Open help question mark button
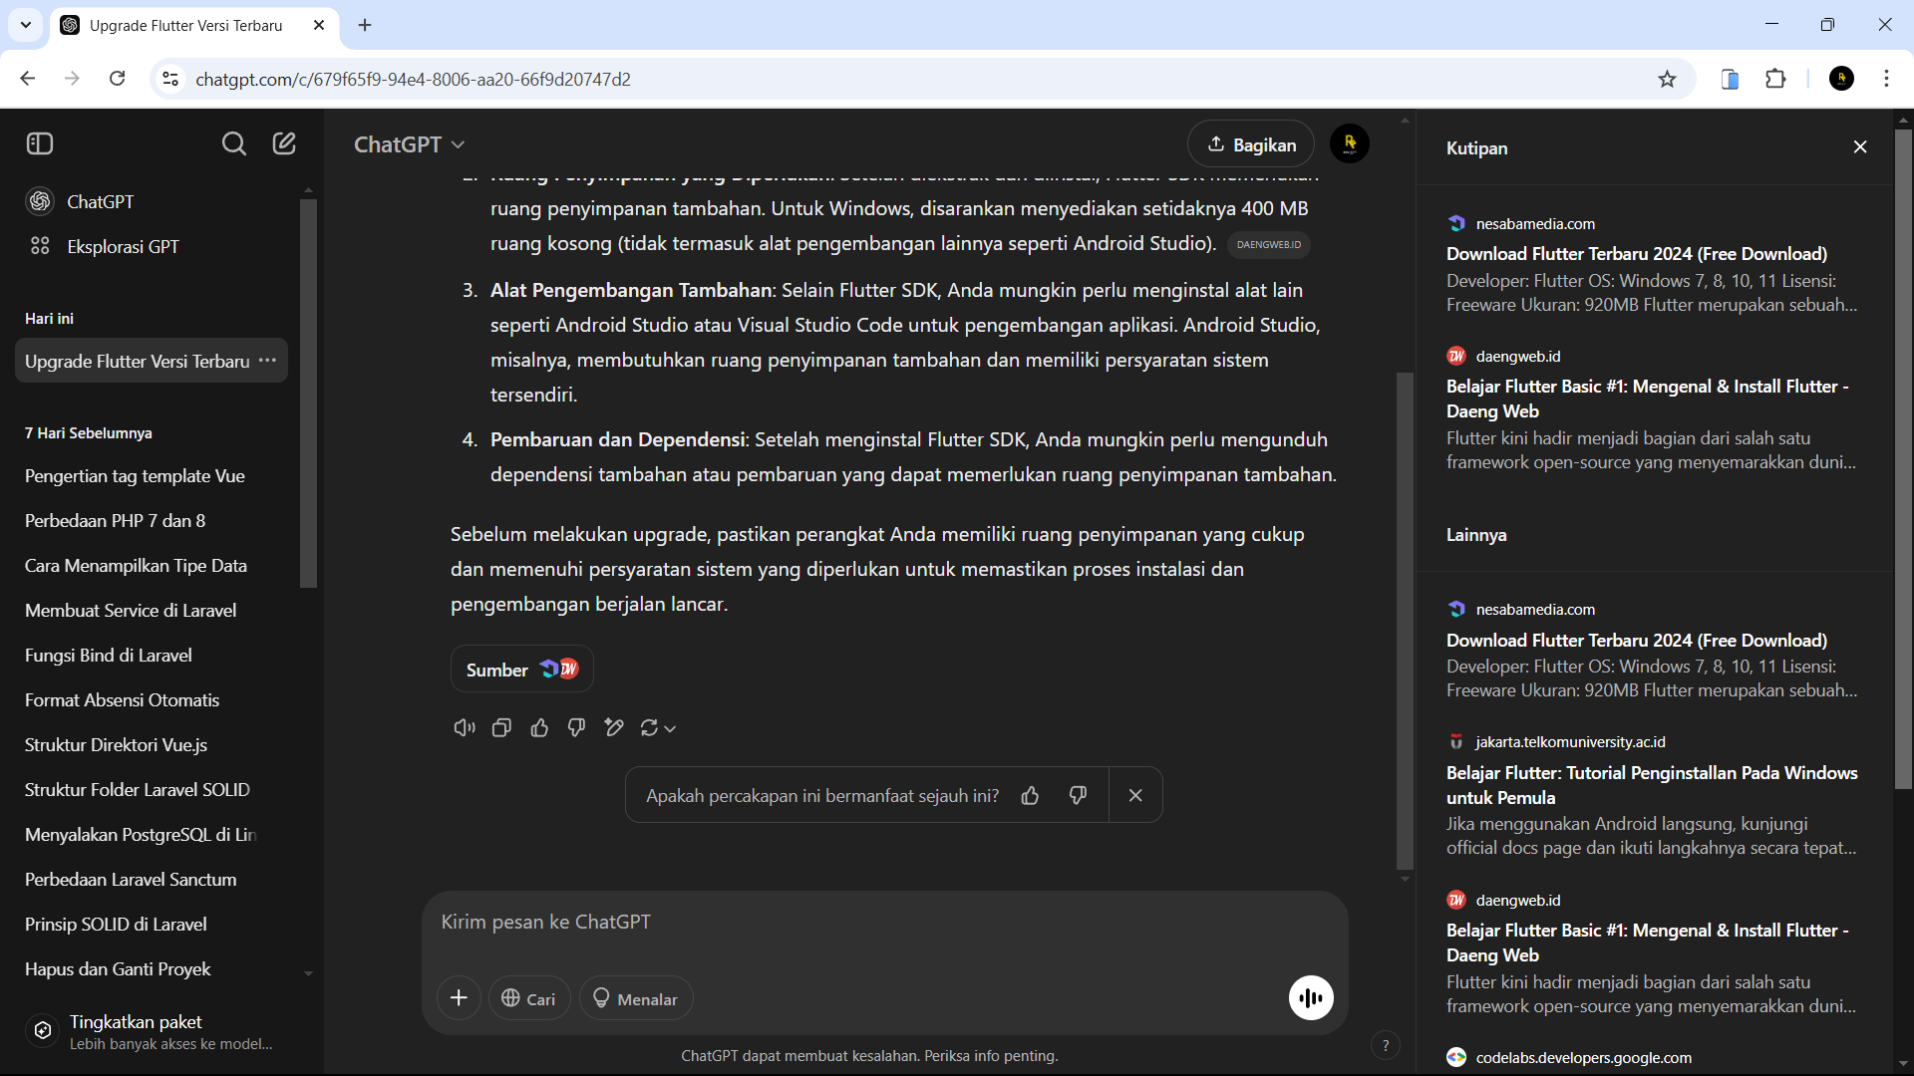The height and width of the screenshot is (1076, 1914). 1386,1045
